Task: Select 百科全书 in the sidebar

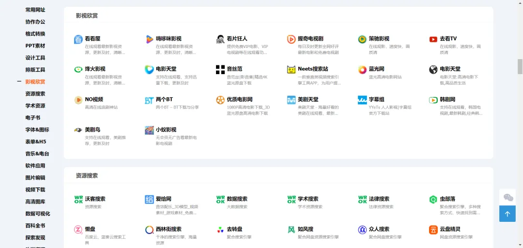Action: [35, 226]
